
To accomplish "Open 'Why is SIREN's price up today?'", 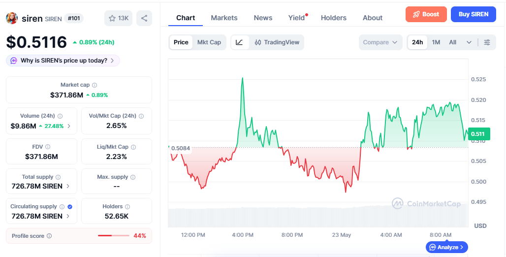I will [63, 61].
